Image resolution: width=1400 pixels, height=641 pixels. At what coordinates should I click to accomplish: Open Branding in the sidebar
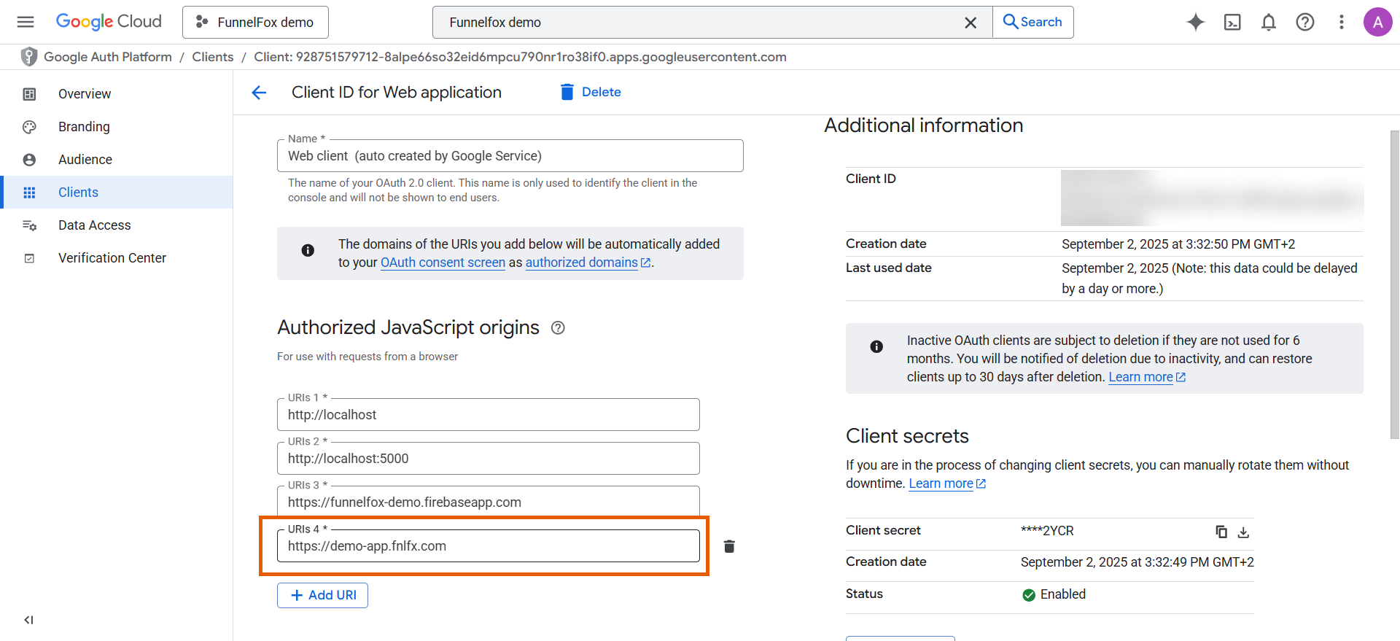[117, 126]
